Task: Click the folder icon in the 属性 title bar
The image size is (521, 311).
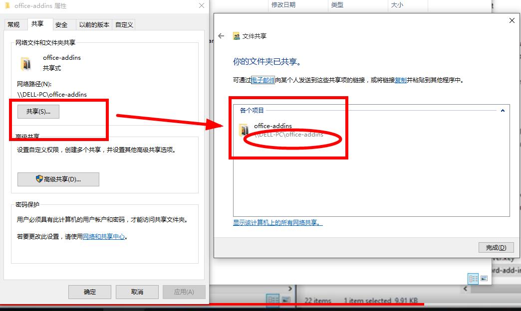Action: [x=8, y=5]
